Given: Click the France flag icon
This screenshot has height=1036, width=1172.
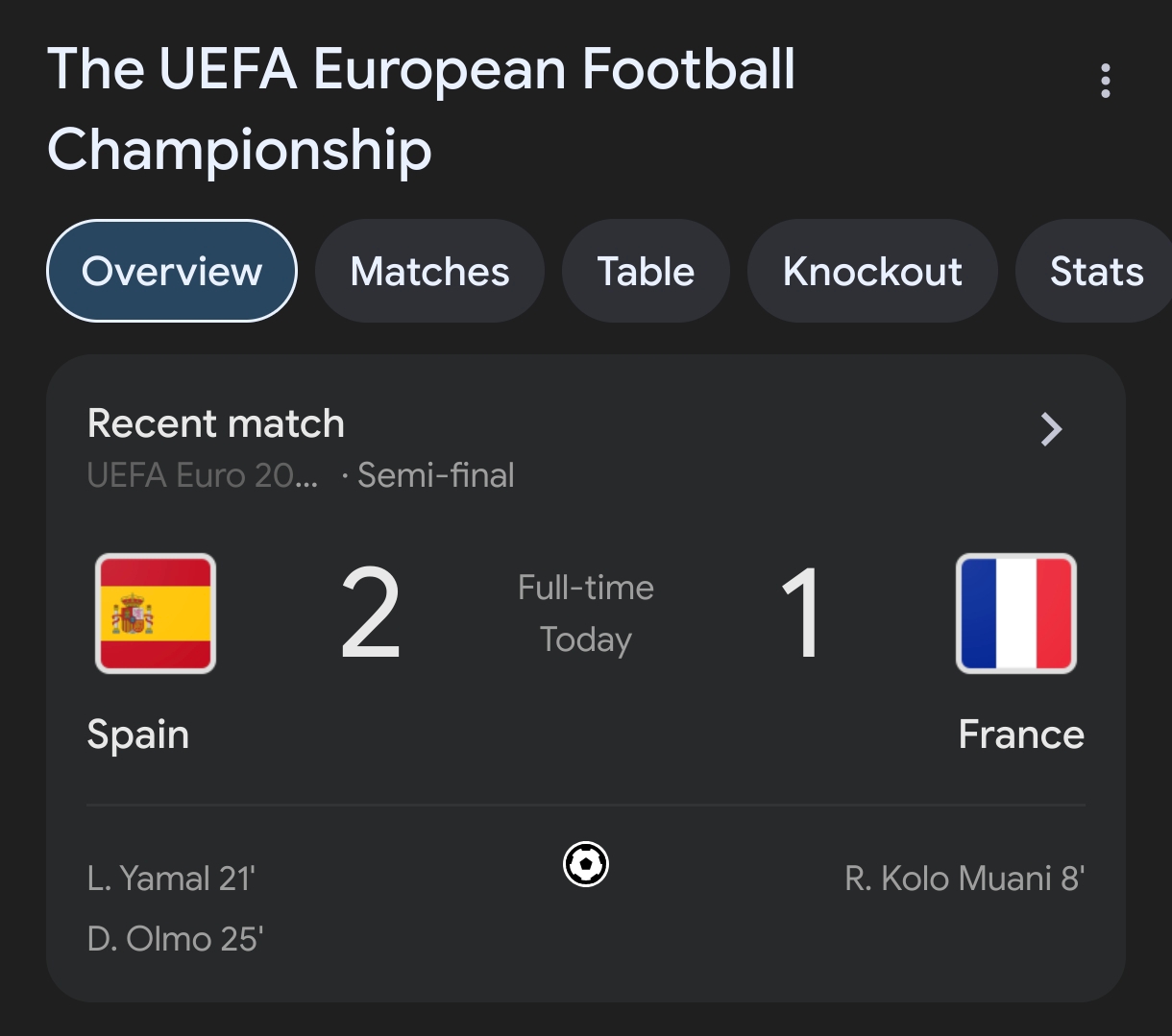Looking at the screenshot, I should (1016, 614).
